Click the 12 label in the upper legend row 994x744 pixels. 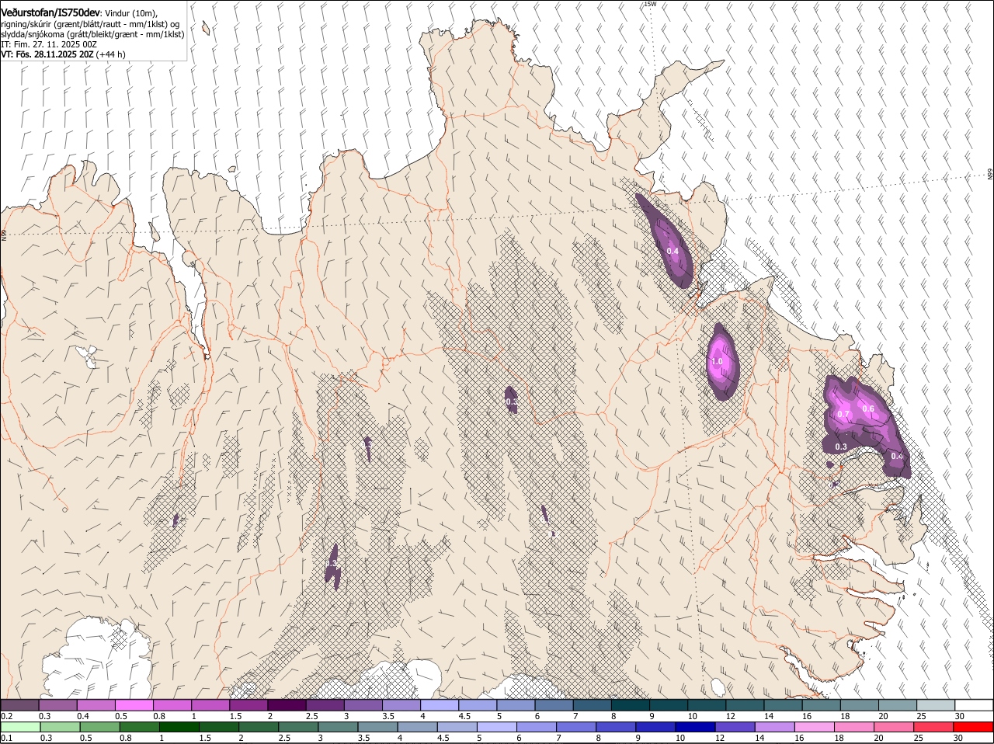pyautogui.click(x=730, y=716)
